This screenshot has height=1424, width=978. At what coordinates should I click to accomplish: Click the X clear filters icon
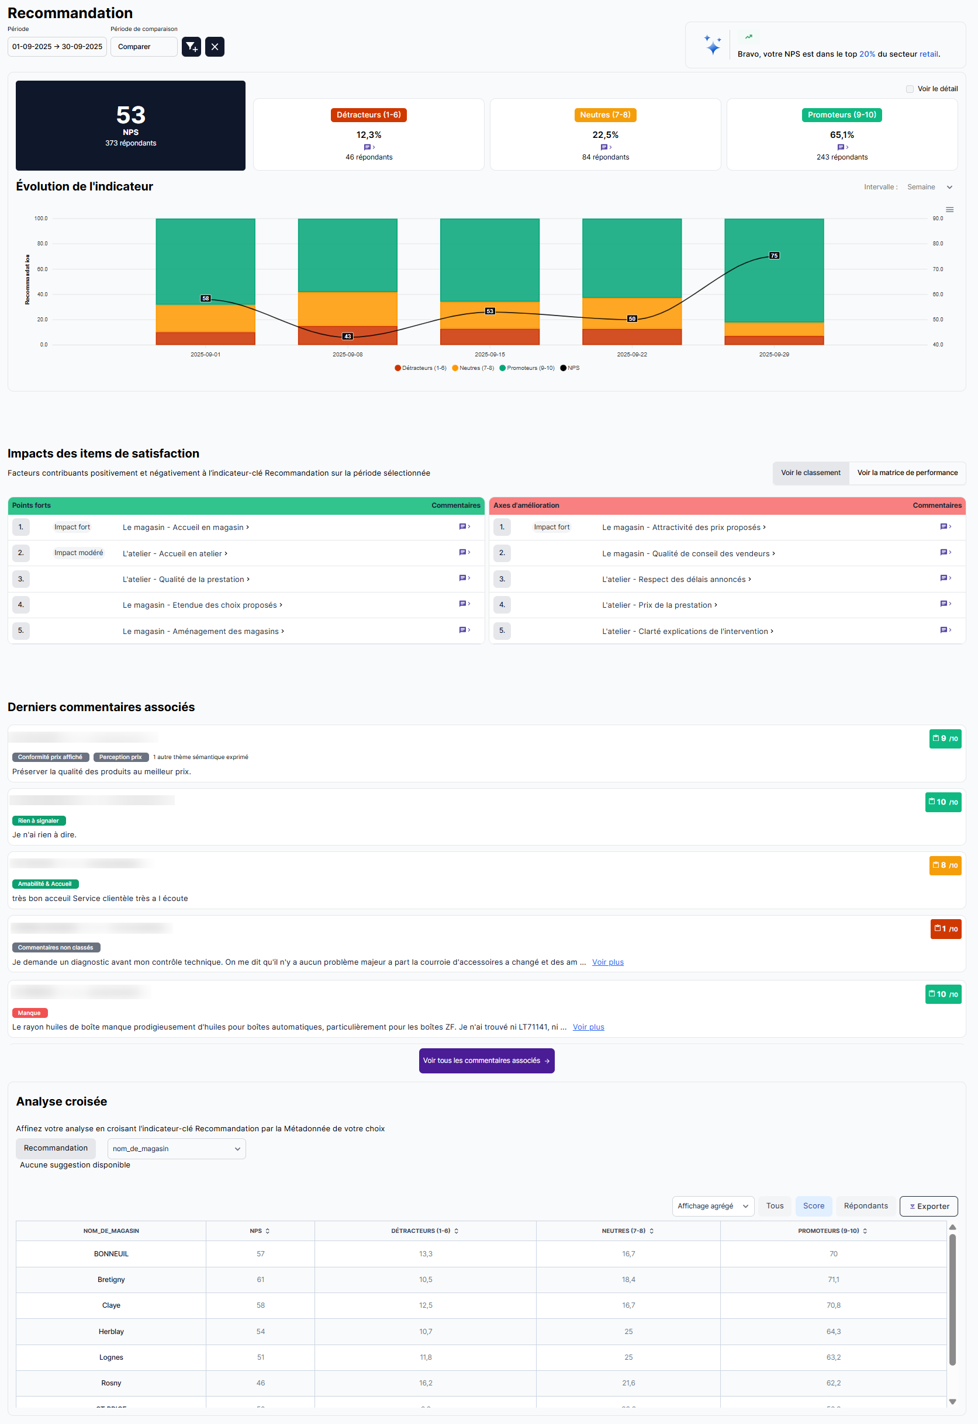point(215,47)
